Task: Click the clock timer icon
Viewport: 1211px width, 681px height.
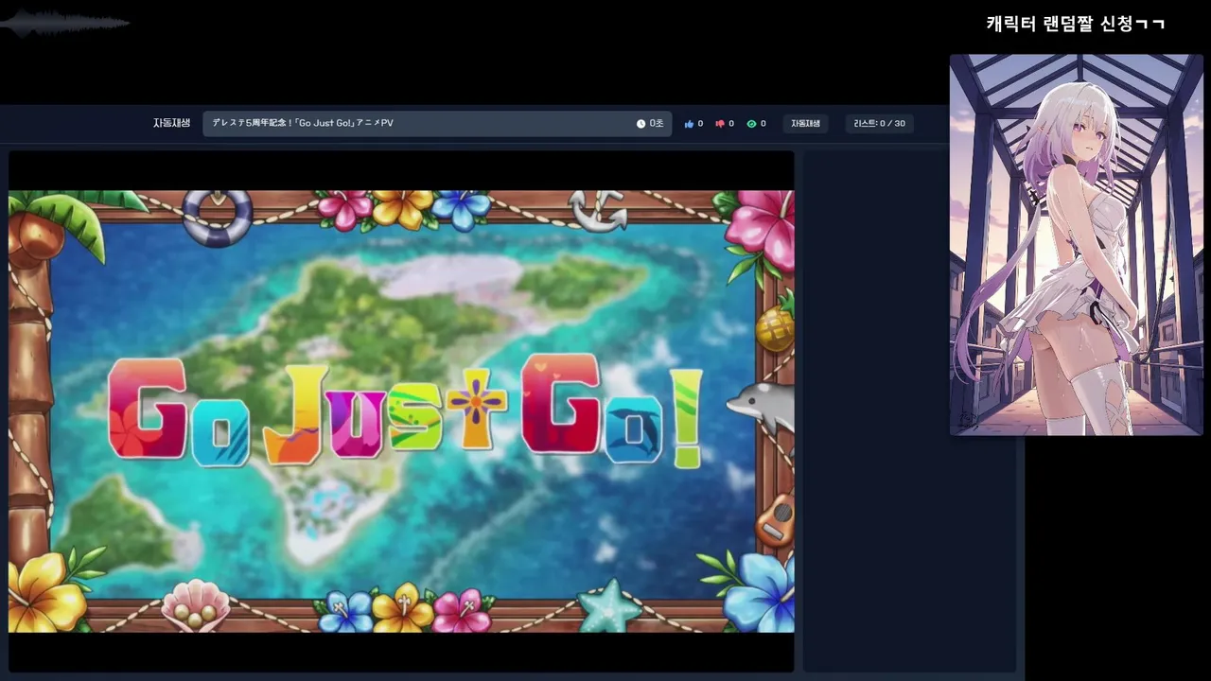Action: click(x=641, y=124)
